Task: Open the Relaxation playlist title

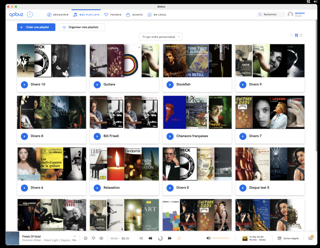Action: (x=112, y=188)
